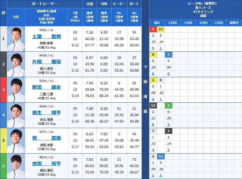Click the ボートレーサー header
This screenshot has width=242, height=179.
[x=45, y=4]
